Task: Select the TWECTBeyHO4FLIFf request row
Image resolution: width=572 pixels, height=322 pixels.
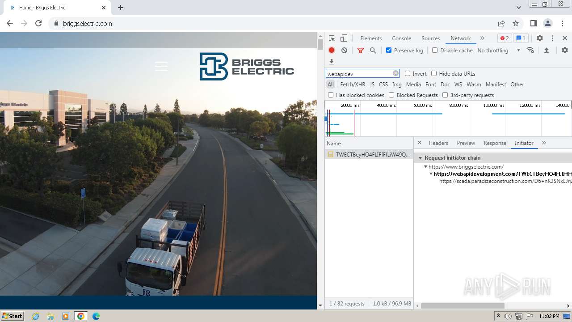Action: pyautogui.click(x=369, y=154)
